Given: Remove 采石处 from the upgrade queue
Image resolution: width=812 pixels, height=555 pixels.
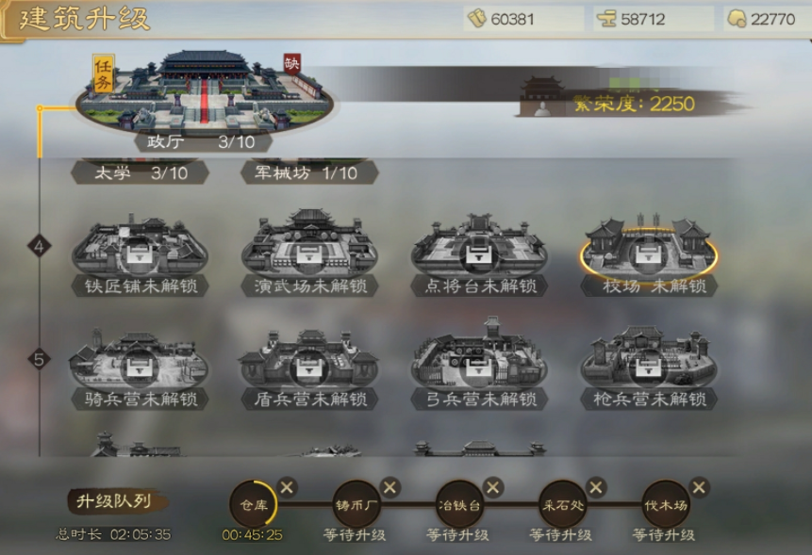Looking at the screenshot, I should (595, 487).
